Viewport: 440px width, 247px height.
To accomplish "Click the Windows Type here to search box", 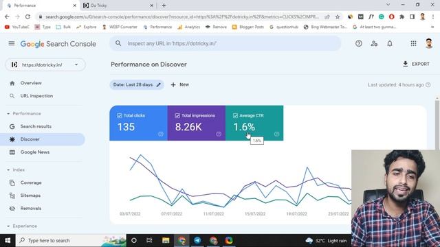I will 71,240.
